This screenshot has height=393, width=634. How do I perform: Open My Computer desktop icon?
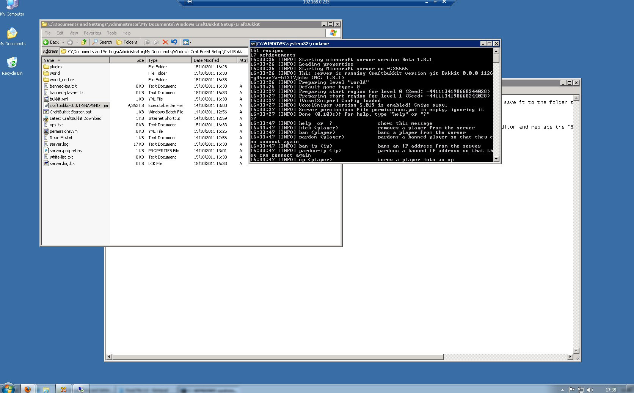click(12, 8)
